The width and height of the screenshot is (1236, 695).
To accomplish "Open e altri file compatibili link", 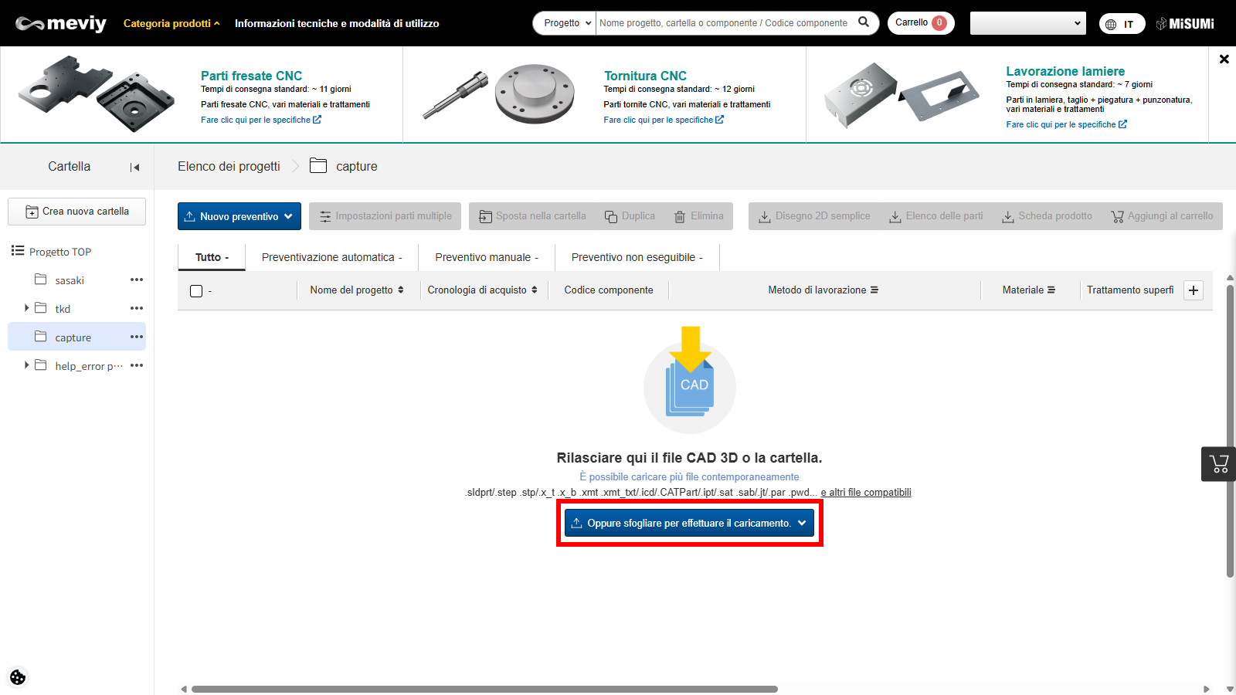I will [865, 493].
